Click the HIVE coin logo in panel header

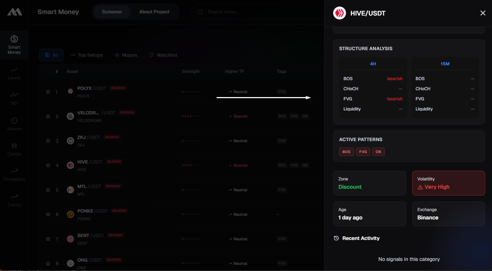pyautogui.click(x=339, y=13)
